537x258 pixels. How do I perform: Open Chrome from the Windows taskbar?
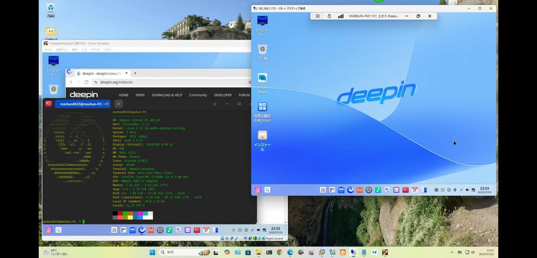(x=279, y=252)
